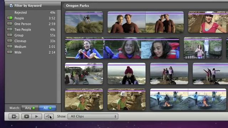Select the girl at waterfall clip
The image size is (228, 128).
[x=203, y=48]
